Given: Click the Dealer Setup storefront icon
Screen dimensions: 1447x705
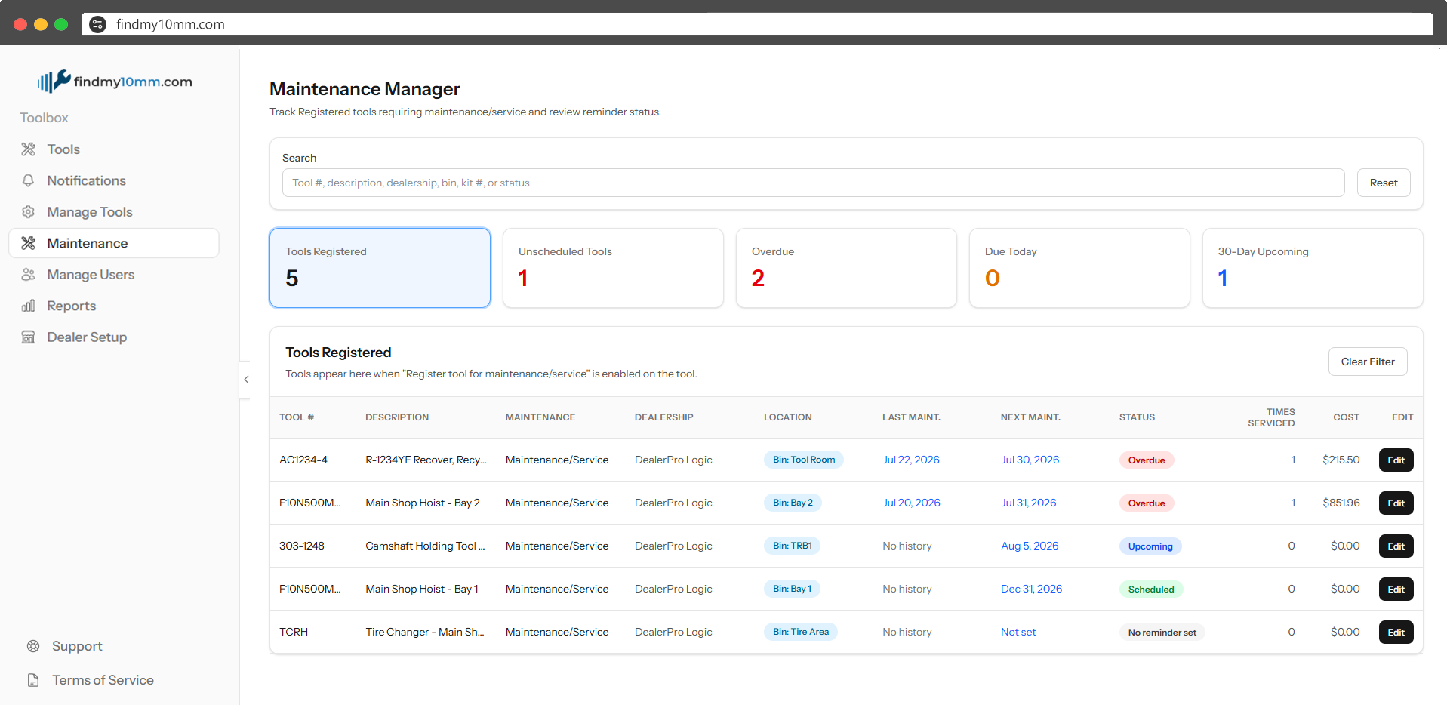Looking at the screenshot, I should pyautogui.click(x=29, y=337).
